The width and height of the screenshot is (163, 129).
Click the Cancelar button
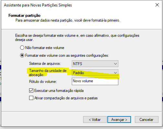[147, 120]
